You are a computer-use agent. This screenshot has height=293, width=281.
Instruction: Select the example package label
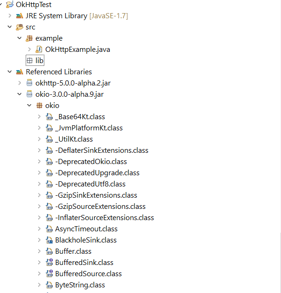pyautogui.click(x=49, y=38)
